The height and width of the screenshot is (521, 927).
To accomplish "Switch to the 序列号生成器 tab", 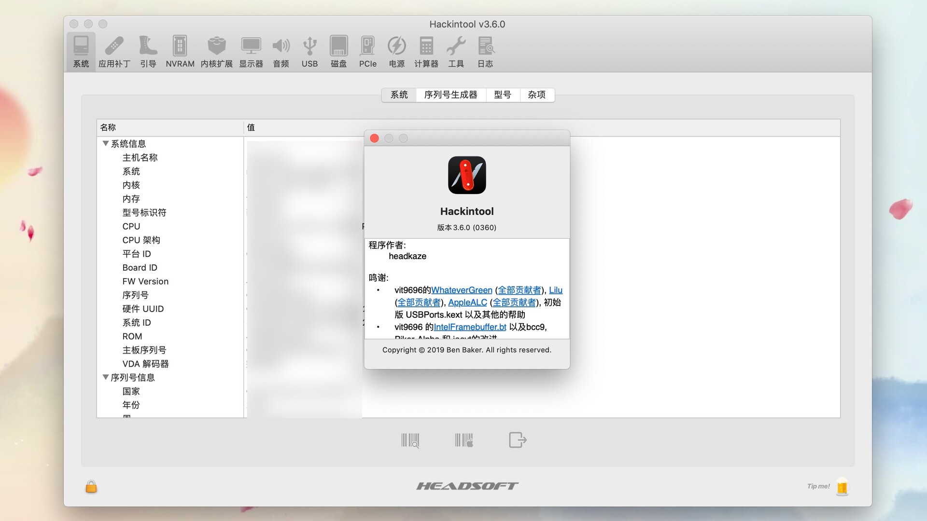I will click(451, 95).
